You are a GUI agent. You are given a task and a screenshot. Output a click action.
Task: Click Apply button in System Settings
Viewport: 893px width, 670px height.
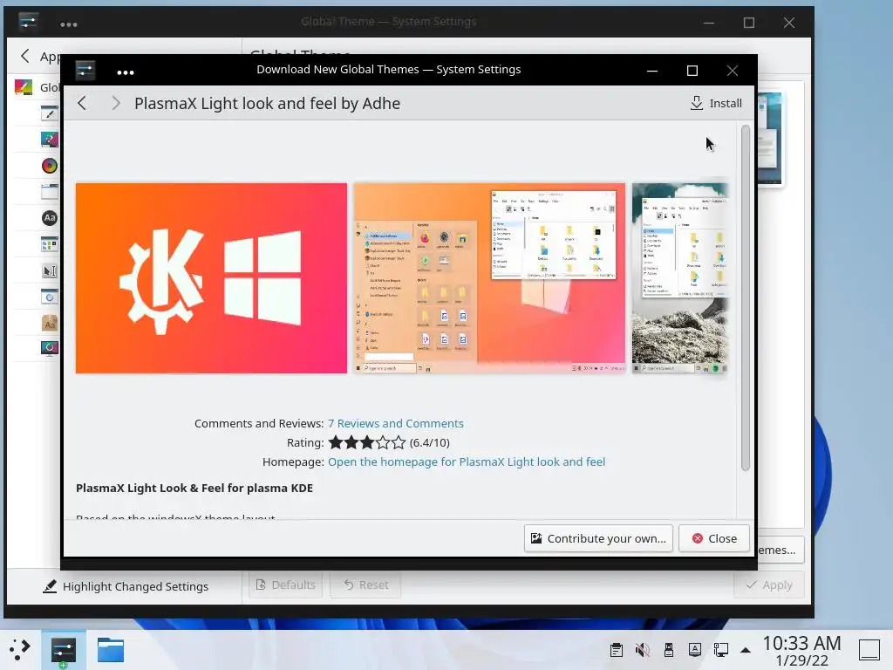(x=769, y=585)
